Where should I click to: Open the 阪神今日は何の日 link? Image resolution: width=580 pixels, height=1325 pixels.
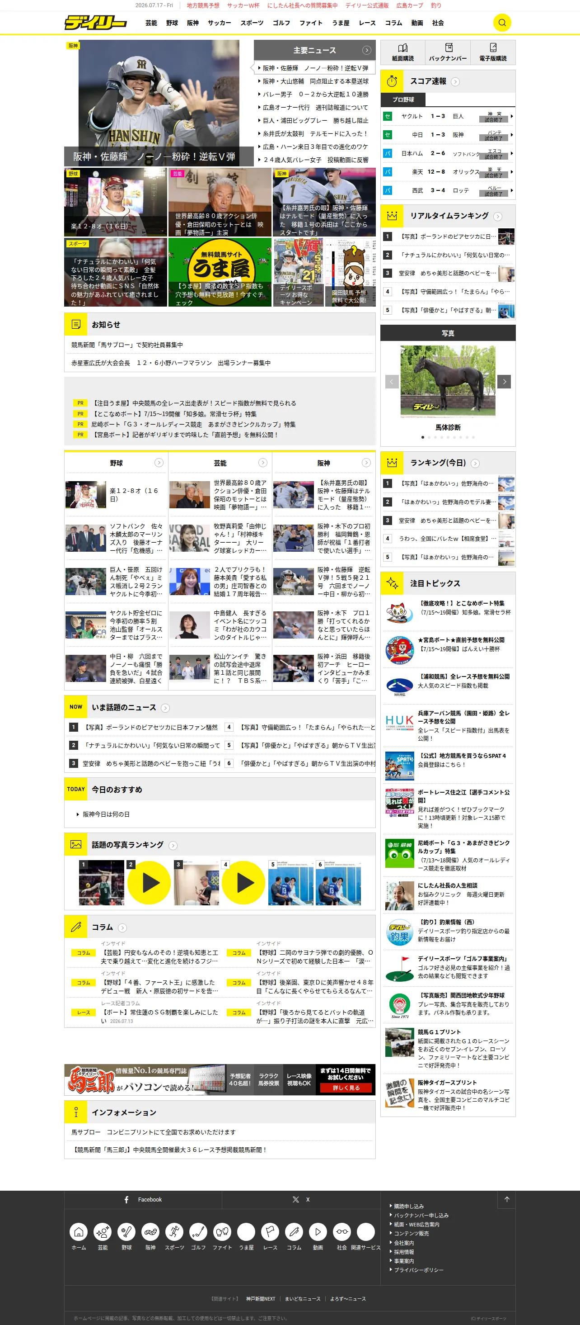[106, 814]
